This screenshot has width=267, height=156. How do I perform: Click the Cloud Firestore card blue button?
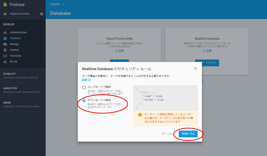(119, 61)
